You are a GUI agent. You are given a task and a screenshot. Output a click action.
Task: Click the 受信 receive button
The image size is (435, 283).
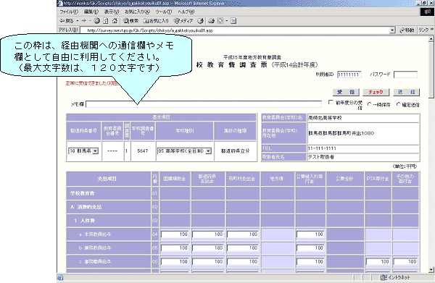click(x=346, y=92)
